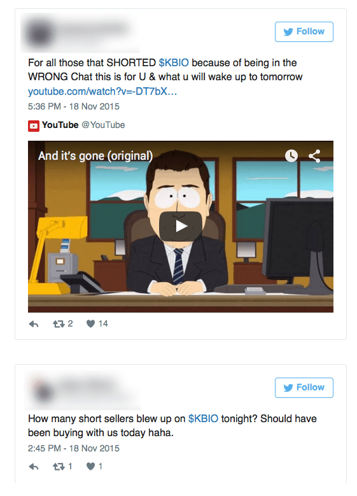Open the video title 'And it's gone (original)'
The height and width of the screenshot is (496, 357).
[95, 156]
